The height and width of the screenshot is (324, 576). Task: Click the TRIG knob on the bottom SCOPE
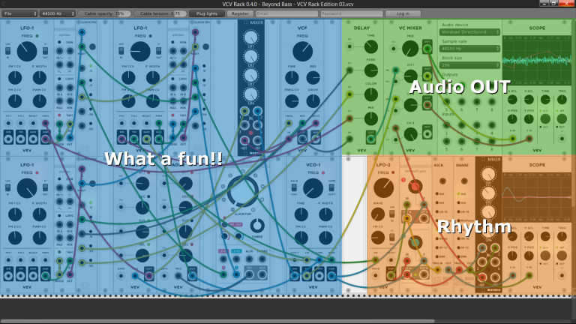pyautogui.click(x=562, y=236)
